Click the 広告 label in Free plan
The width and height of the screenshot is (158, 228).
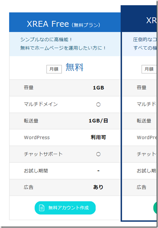pos(29,187)
